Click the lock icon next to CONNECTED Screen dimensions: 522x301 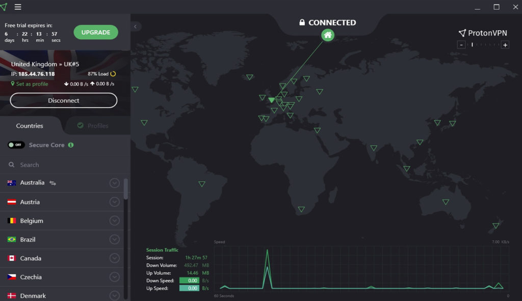(x=302, y=22)
